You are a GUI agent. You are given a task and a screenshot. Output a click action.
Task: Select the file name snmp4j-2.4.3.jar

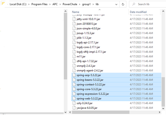(86, 66)
